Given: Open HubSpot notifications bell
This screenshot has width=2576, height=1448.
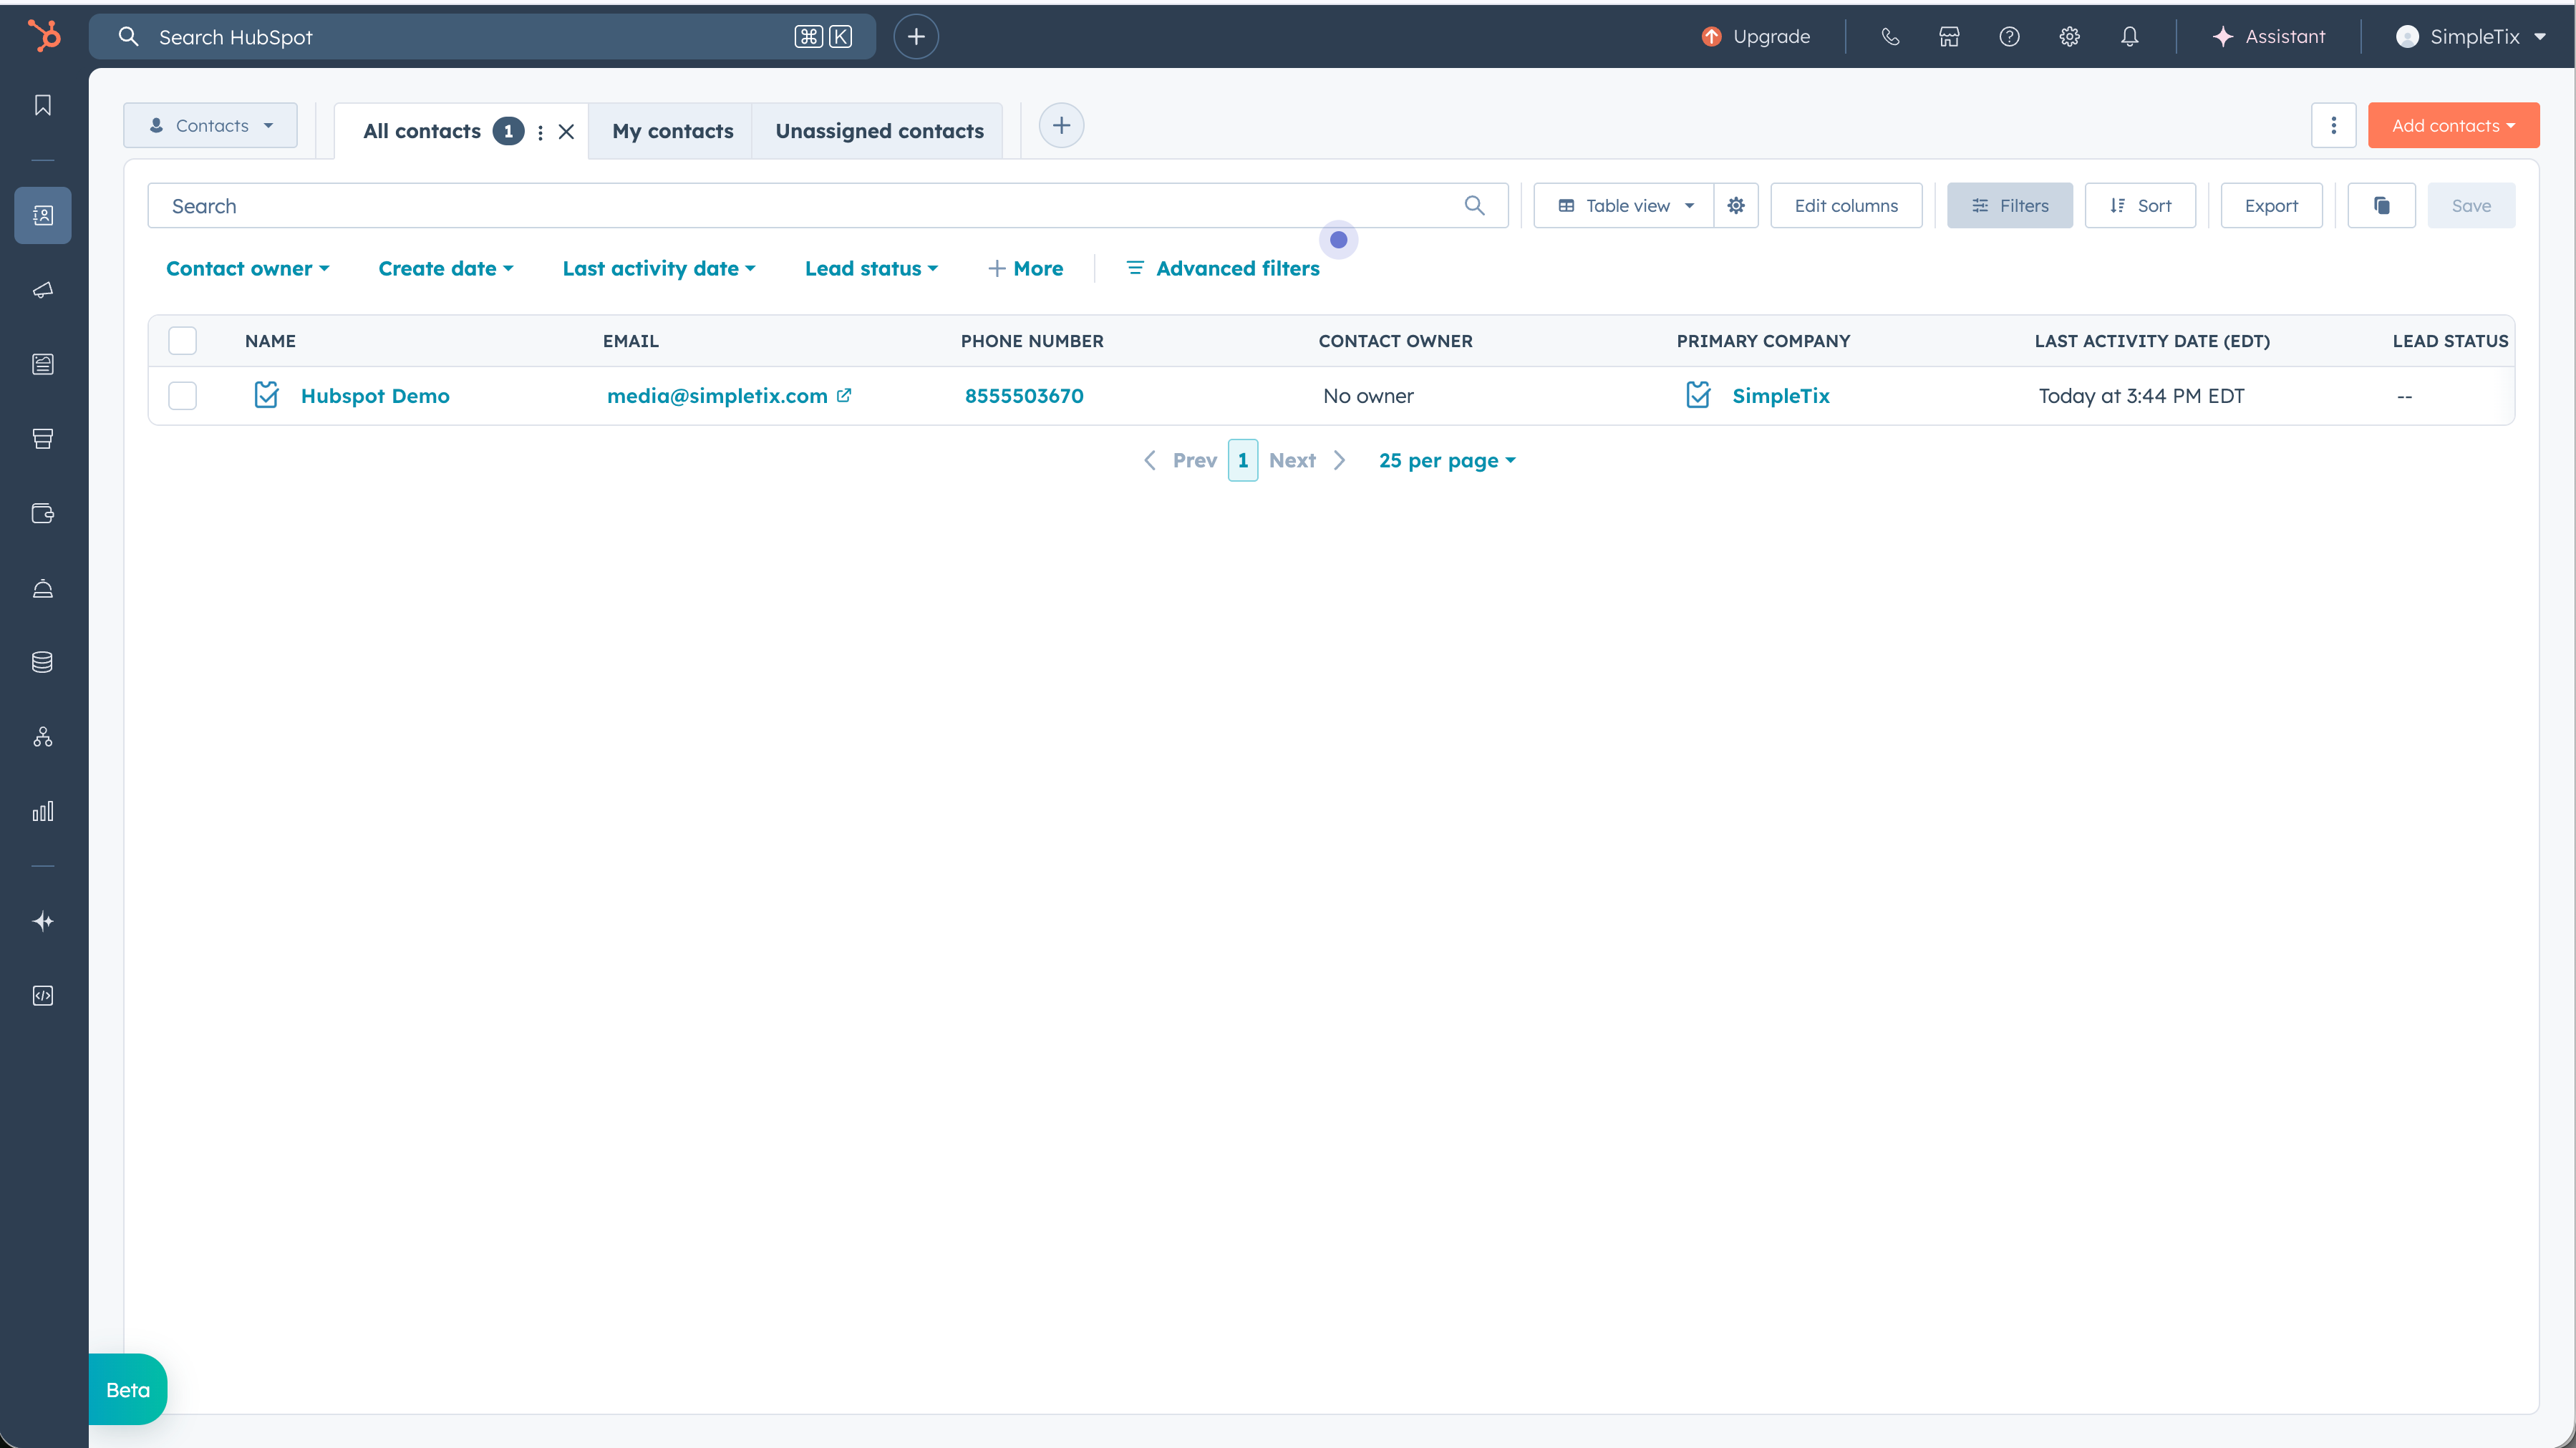Looking at the screenshot, I should click(2129, 36).
